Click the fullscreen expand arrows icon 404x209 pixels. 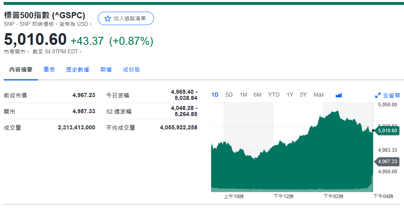click(x=378, y=95)
